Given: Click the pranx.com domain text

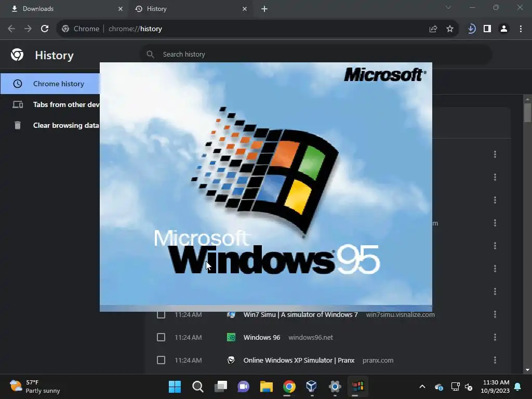Looking at the screenshot, I should pos(378,361).
